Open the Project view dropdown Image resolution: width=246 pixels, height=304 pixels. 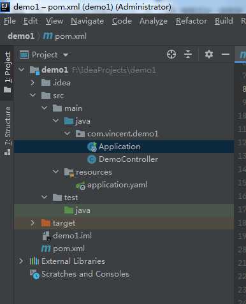coord(66,55)
